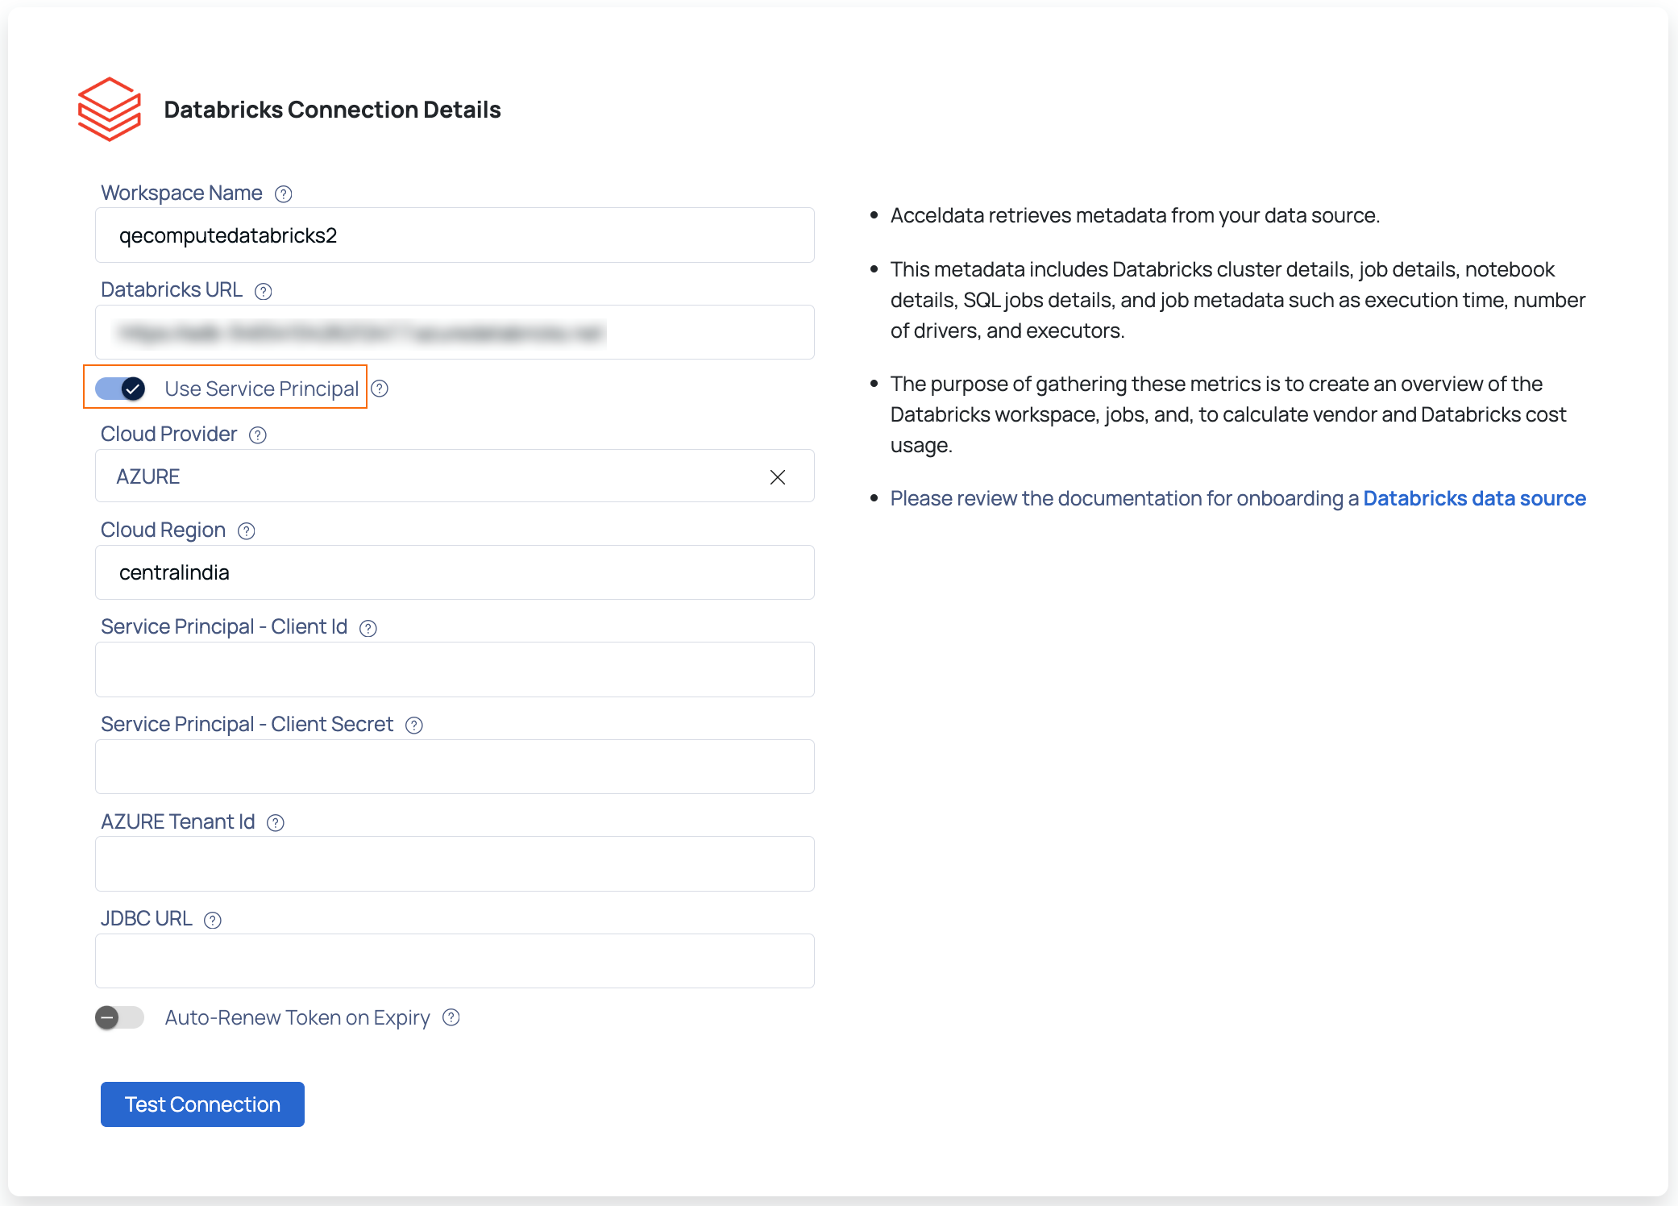This screenshot has height=1206, width=1678.
Task: Click the 'Auto-Renew Token on Expiry' label
Action: pos(297,1018)
